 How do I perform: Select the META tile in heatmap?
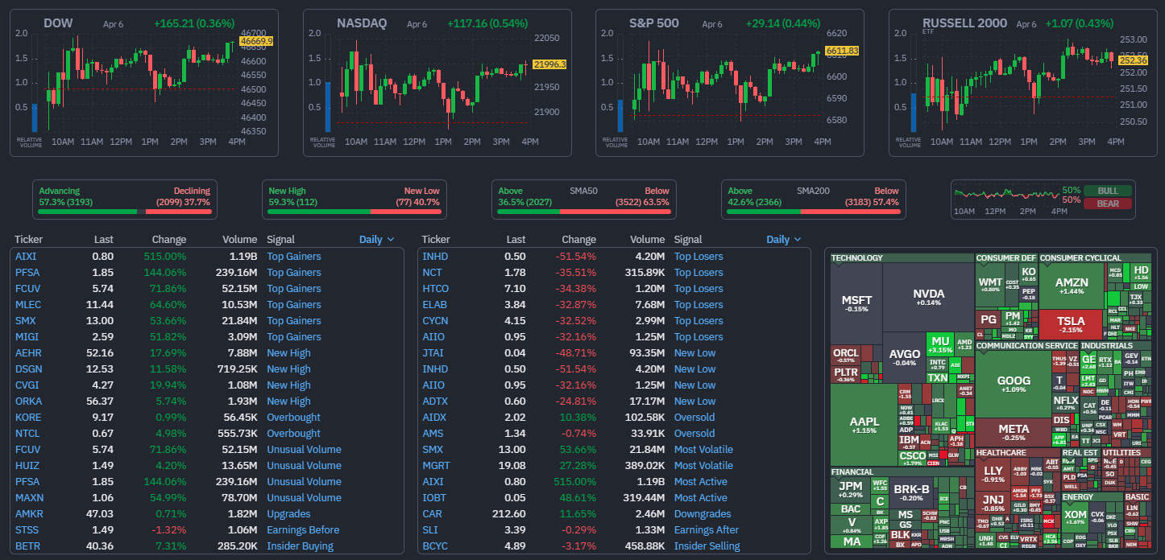(x=1014, y=432)
